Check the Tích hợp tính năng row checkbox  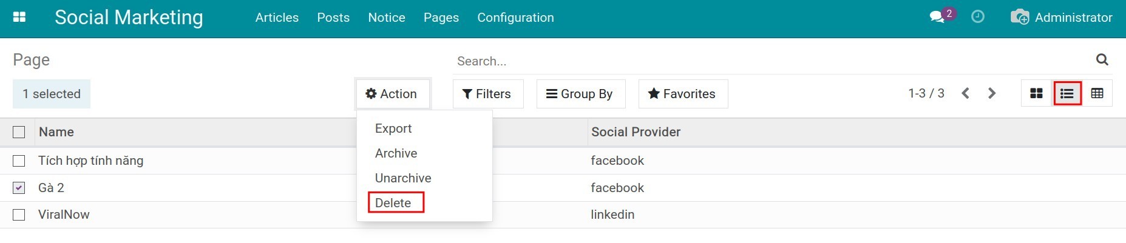[x=19, y=161]
